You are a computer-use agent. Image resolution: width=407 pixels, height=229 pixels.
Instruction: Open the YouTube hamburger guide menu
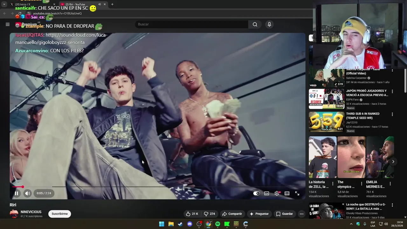(8, 24)
